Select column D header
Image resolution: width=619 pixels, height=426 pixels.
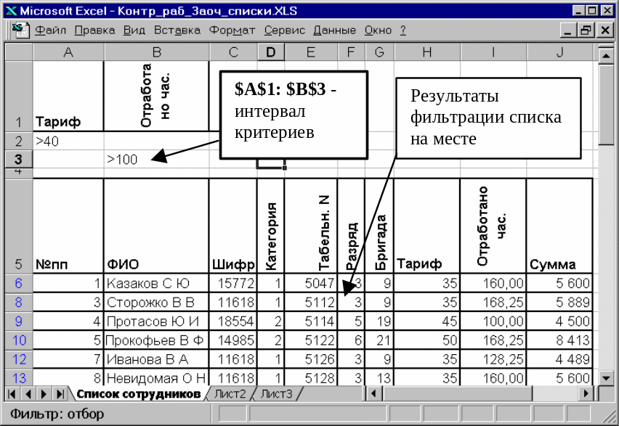271,52
